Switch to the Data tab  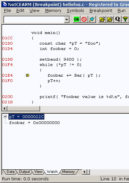[10, 172]
